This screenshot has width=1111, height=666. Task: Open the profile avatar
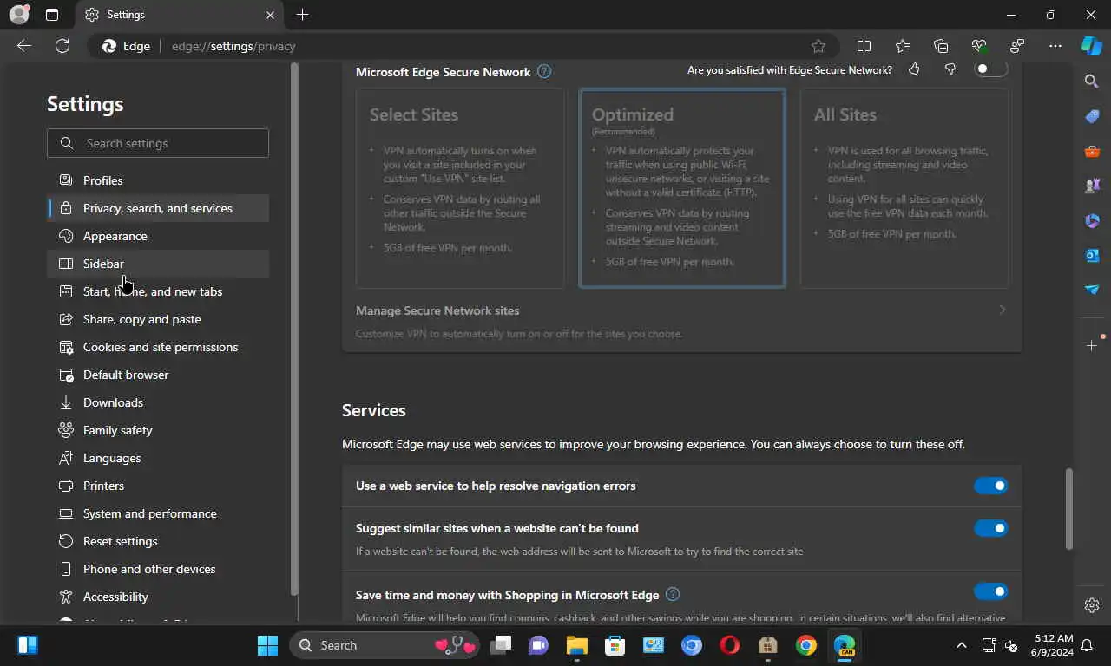(x=19, y=15)
